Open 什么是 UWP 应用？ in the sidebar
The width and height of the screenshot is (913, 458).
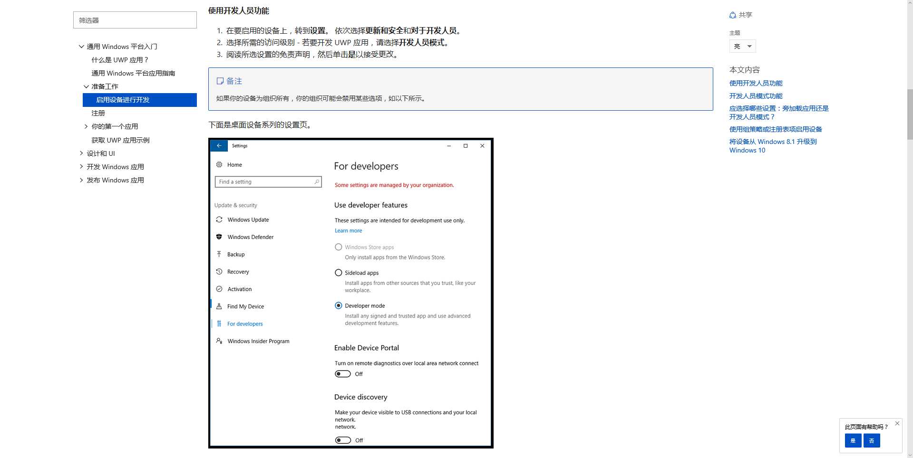click(x=120, y=60)
